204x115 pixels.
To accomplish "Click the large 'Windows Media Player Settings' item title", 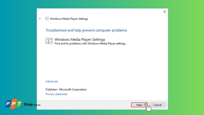I will 80,39.
